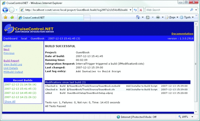
Task: Open the Build Report link
Action: pyautogui.click(x=11, y=61)
